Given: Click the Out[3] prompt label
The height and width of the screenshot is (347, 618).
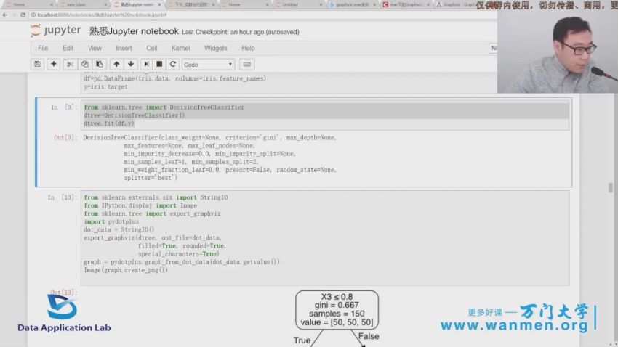Looking at the screenshot, I should (65, 137).
